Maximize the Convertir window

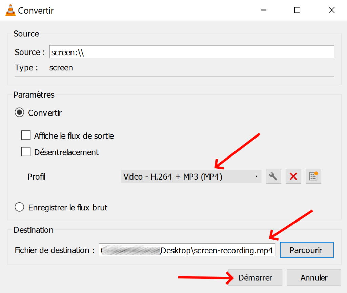297,10
